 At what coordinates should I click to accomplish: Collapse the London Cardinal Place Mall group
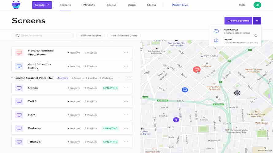click(13, 78)
